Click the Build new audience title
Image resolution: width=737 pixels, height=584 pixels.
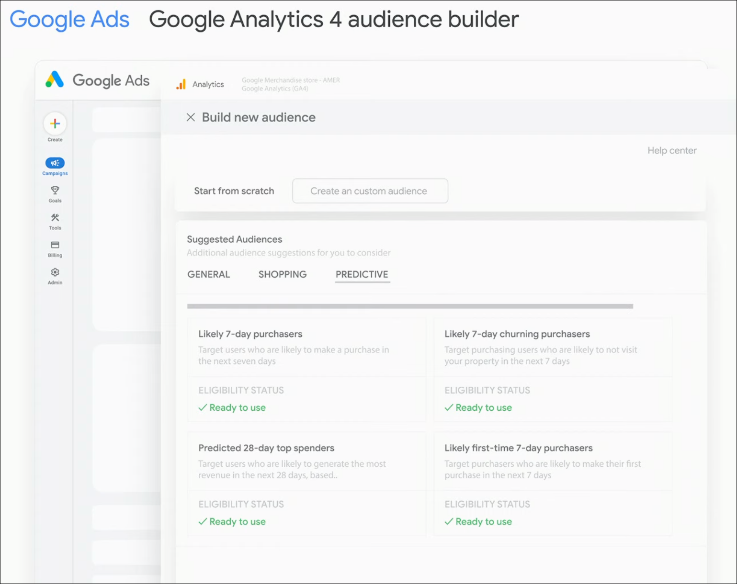(259, 117)
